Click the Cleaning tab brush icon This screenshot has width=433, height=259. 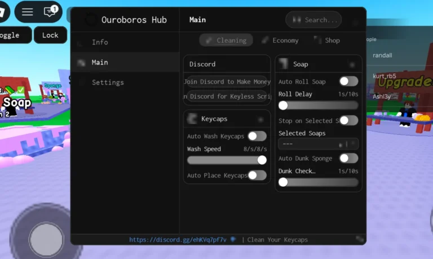click(209, 41)
